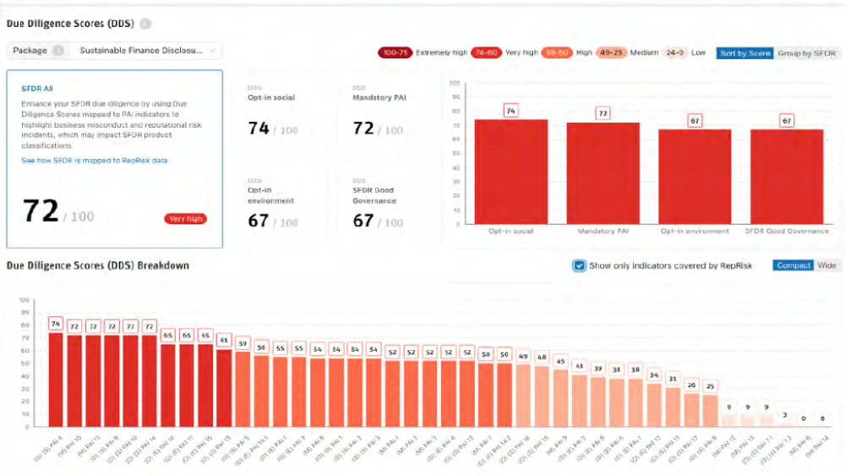Click the Opt-in social bar in chart
845x476 pixels.
[x=511, y=172]
